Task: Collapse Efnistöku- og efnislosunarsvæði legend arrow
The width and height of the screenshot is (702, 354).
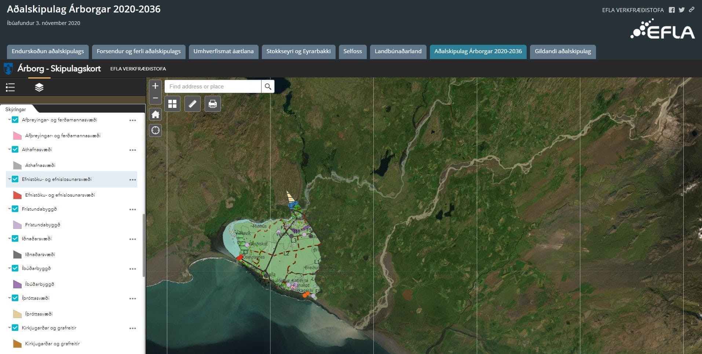Action: (x=9, y=179)
